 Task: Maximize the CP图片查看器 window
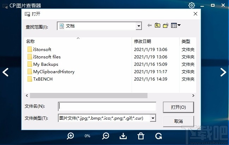click(x=213, y=5)
